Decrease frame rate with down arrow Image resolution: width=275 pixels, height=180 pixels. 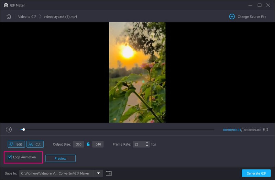pyautogui.click(x=147, y=146)
